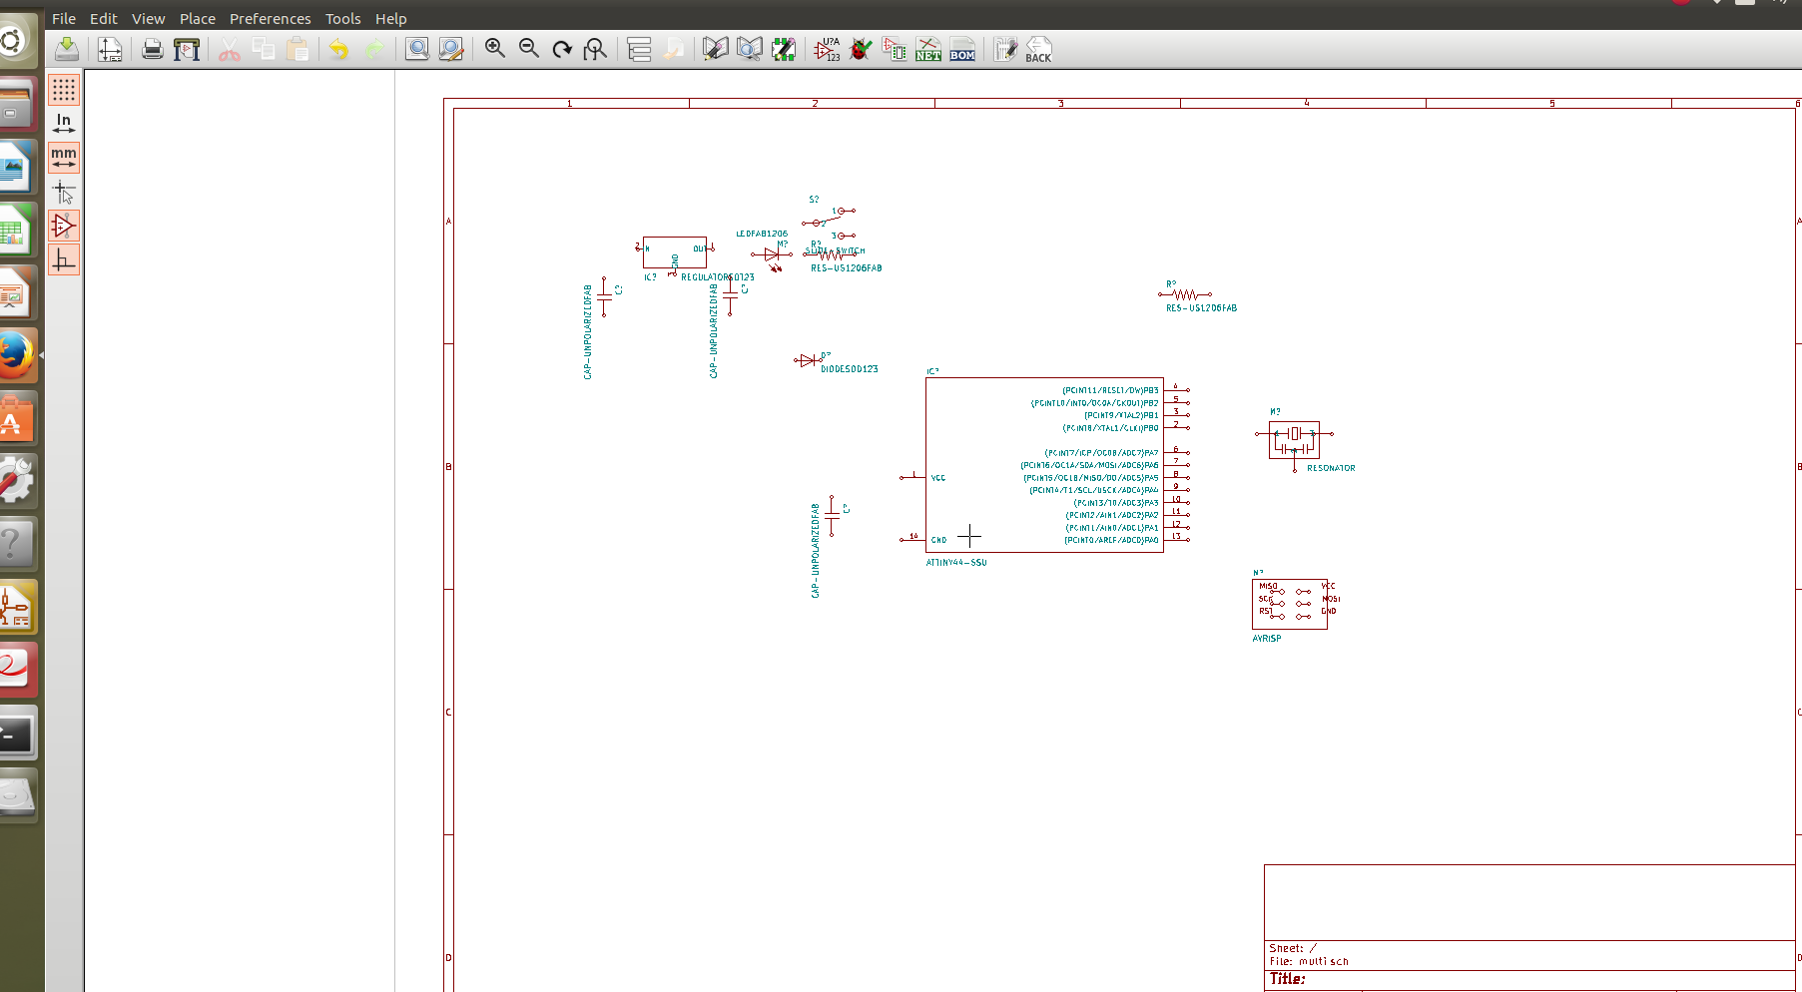Click the BACK import footprint icon

tap(1038, 50)
